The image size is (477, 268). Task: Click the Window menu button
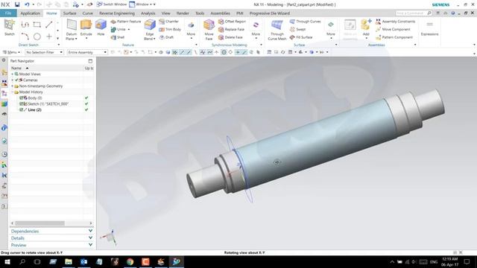(142, 4)
